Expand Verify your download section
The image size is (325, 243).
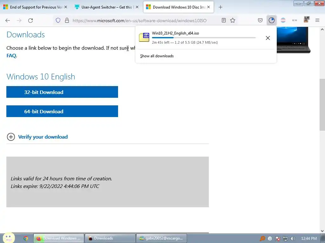pyautogui.click(x=11, y=137)
